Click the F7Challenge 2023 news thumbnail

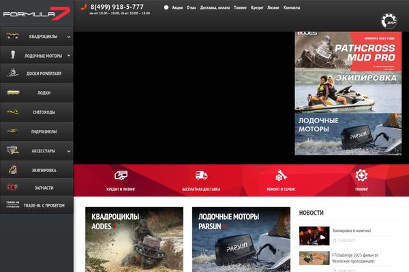314,258
